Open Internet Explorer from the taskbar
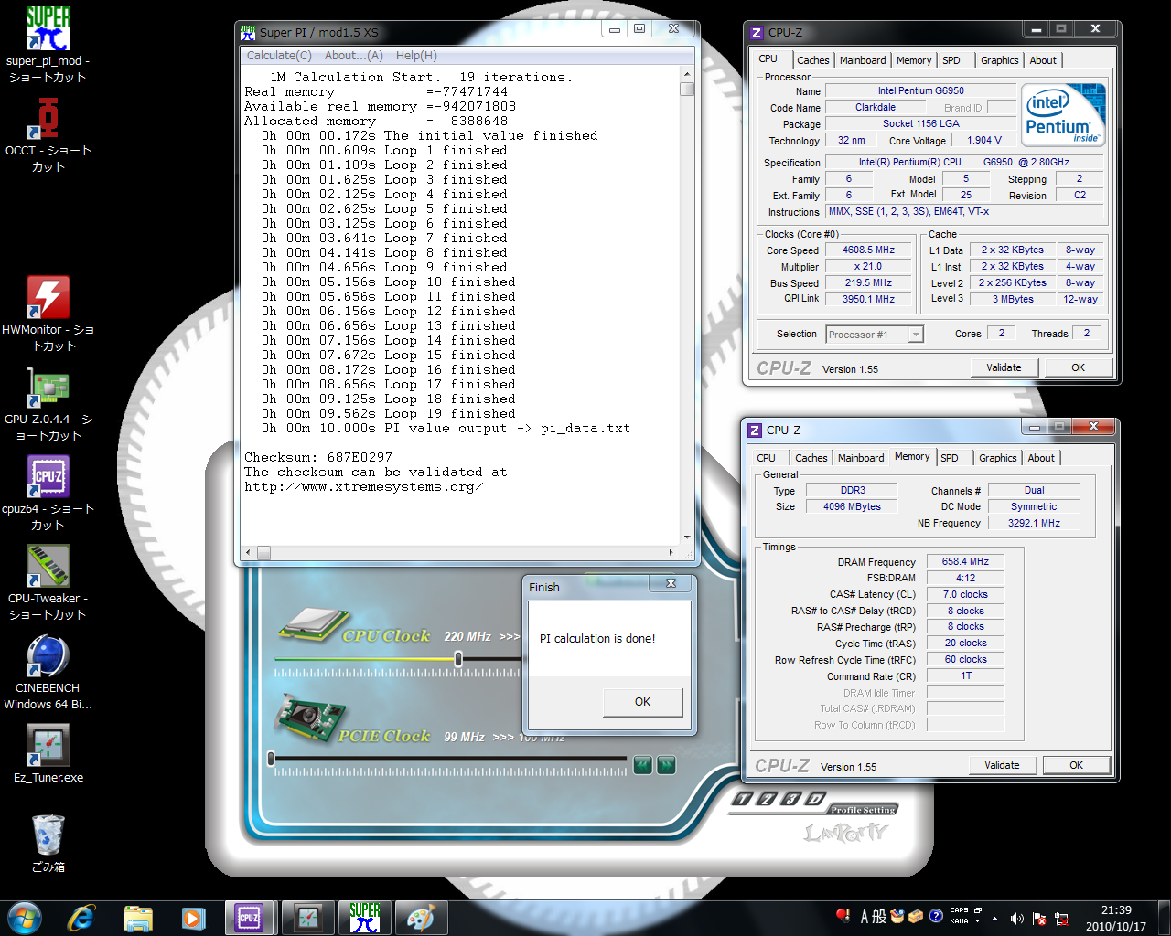The height and width of the screenshot is (936, 1171). click(81, 917)
